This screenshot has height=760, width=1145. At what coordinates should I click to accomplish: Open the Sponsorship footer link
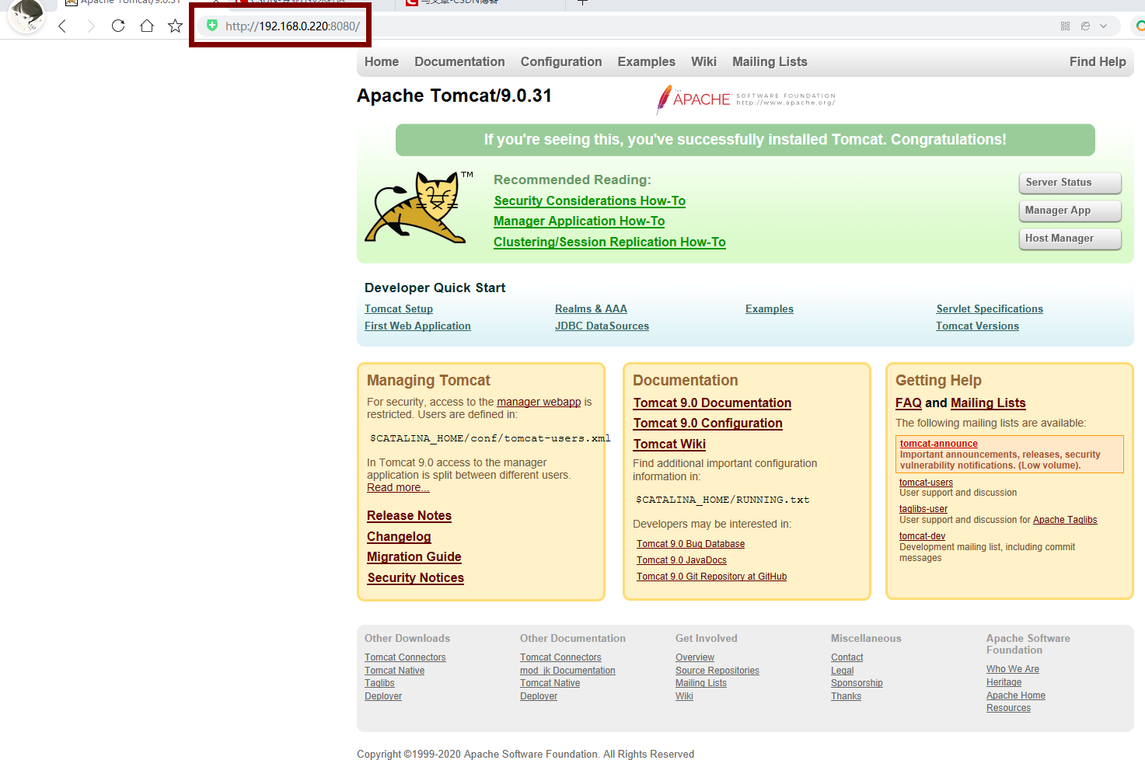pyautogui.click(x=857, y=683)
